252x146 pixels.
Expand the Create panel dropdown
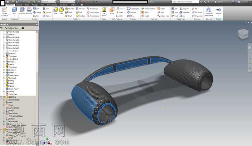tap(35, 19)
